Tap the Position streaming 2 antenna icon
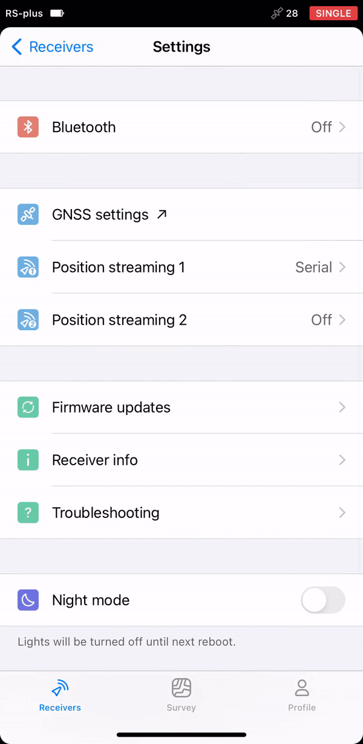The width and height of the screenshot is (363, 744). pos(28,320)
